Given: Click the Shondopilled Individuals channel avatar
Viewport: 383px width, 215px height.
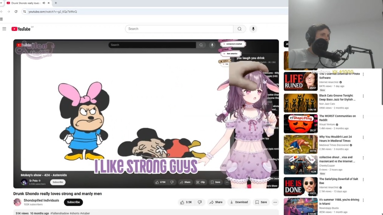Looking at the screenshot, I should (x=17, y=202).
